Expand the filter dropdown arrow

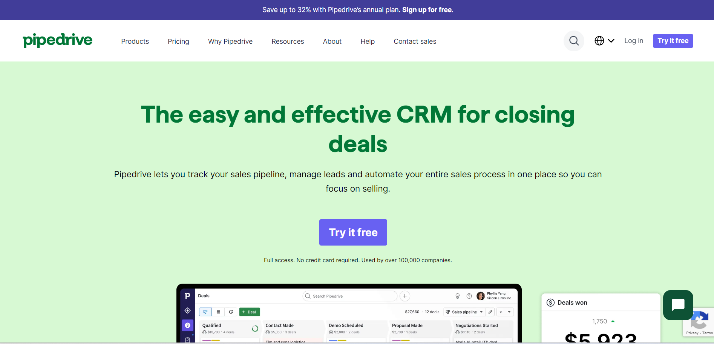[509, 312]
